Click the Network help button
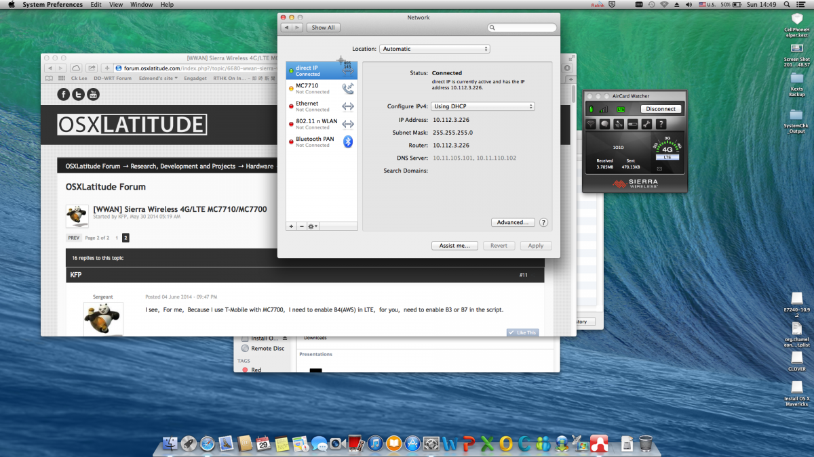The width and height of the screenshot is (814, 457). [x=543, y=222]
